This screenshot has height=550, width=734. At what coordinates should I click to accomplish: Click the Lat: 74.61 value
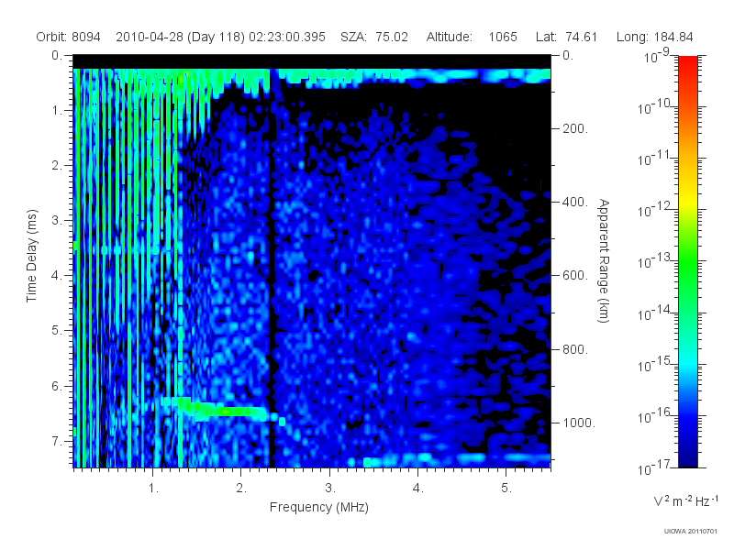click(x=566, y=37)
